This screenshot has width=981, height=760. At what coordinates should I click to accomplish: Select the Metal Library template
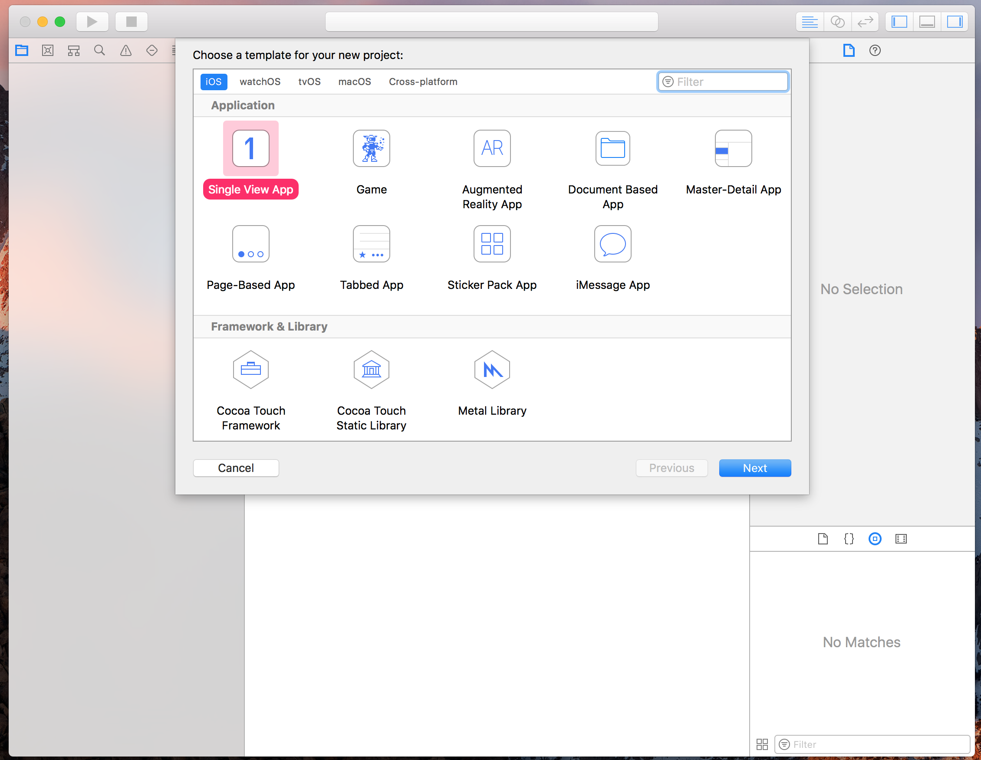coord(492,370)
